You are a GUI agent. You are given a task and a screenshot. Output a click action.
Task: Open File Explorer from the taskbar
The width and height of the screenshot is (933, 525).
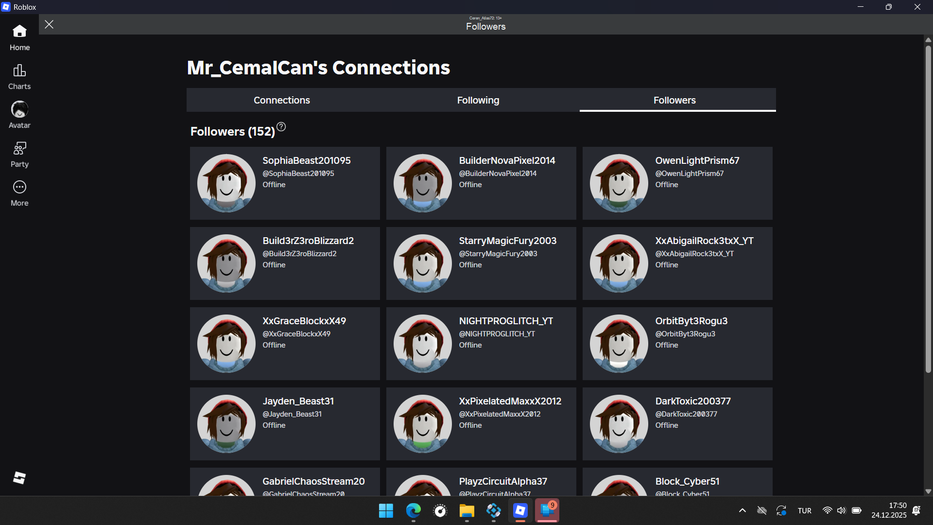point(467,511)
